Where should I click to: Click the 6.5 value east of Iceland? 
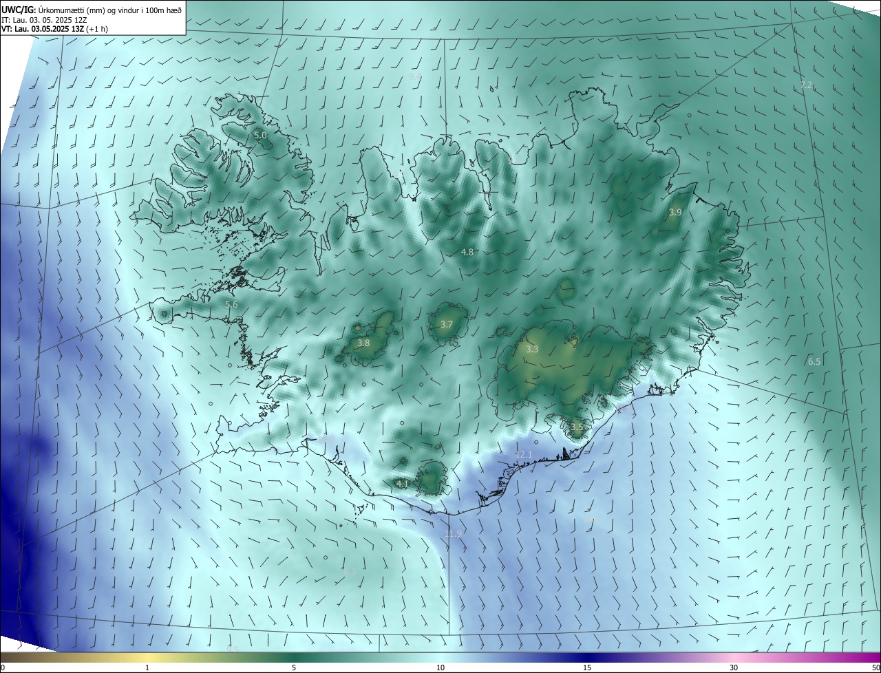coord(814,361)
